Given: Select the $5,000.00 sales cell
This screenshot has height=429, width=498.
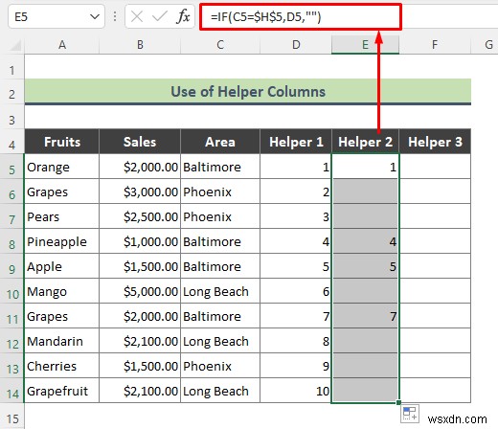Looking at the screenshot, I should tap(140, 291).
